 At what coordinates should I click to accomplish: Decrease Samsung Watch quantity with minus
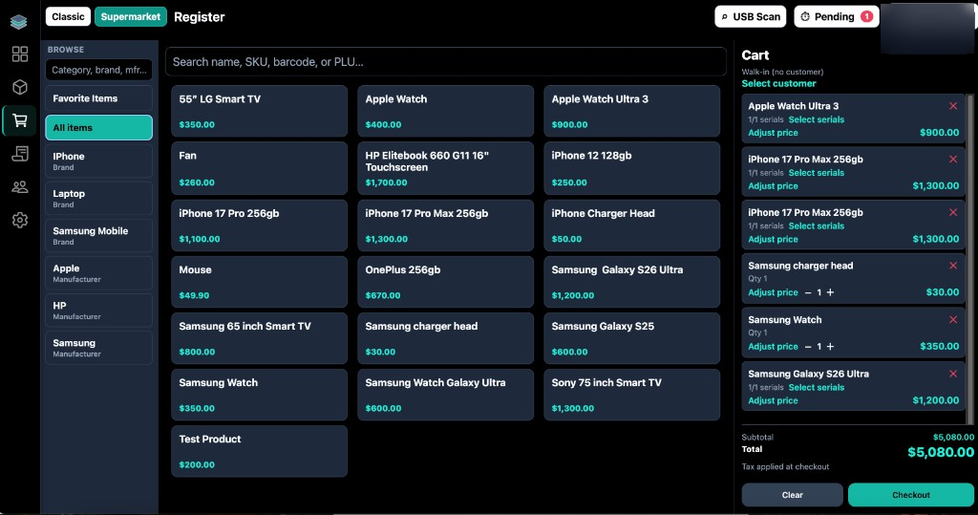(x=808, y=347)
